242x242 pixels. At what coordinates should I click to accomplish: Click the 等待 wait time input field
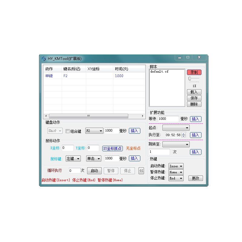[168, 119]
